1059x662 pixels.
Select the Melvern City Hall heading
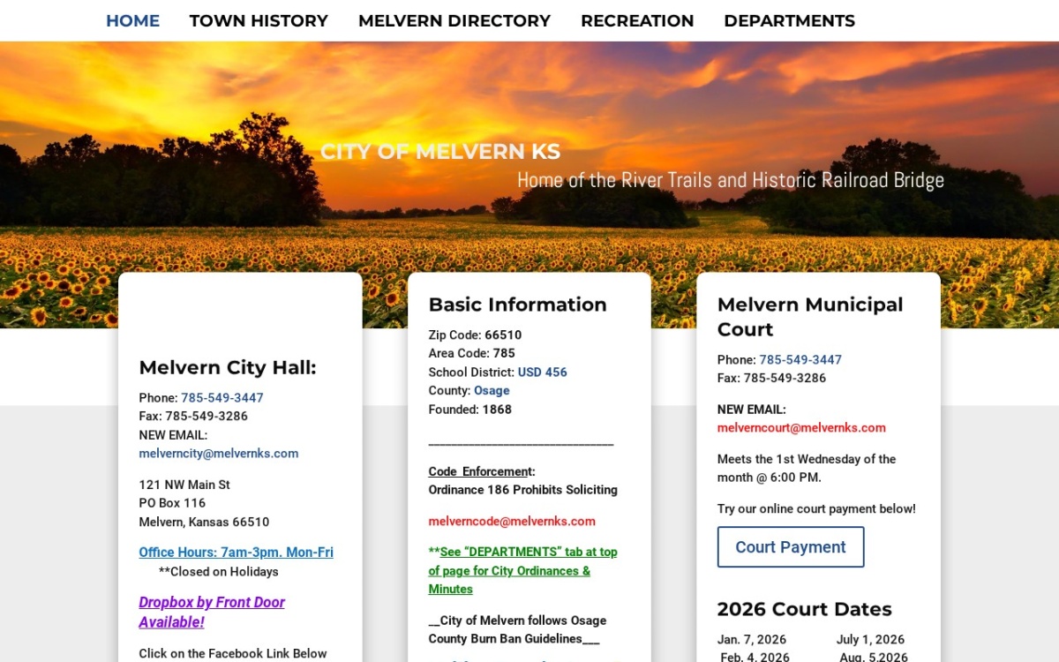(x=227, y=368)
